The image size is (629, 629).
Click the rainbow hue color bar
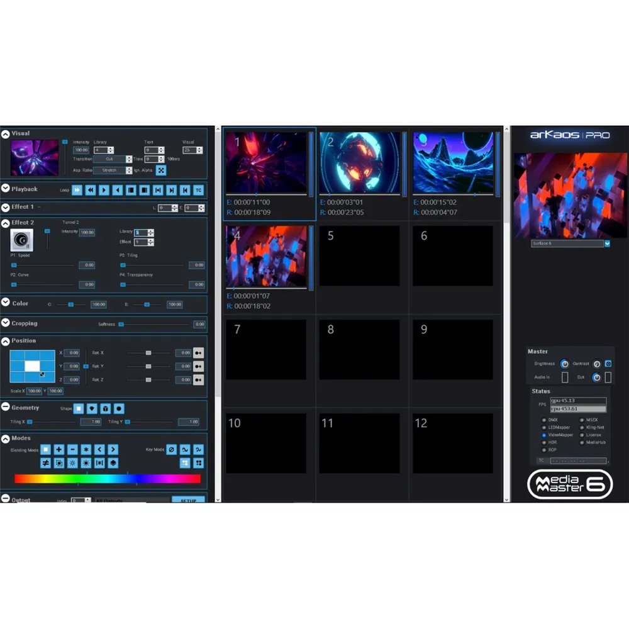pos(108,479)
